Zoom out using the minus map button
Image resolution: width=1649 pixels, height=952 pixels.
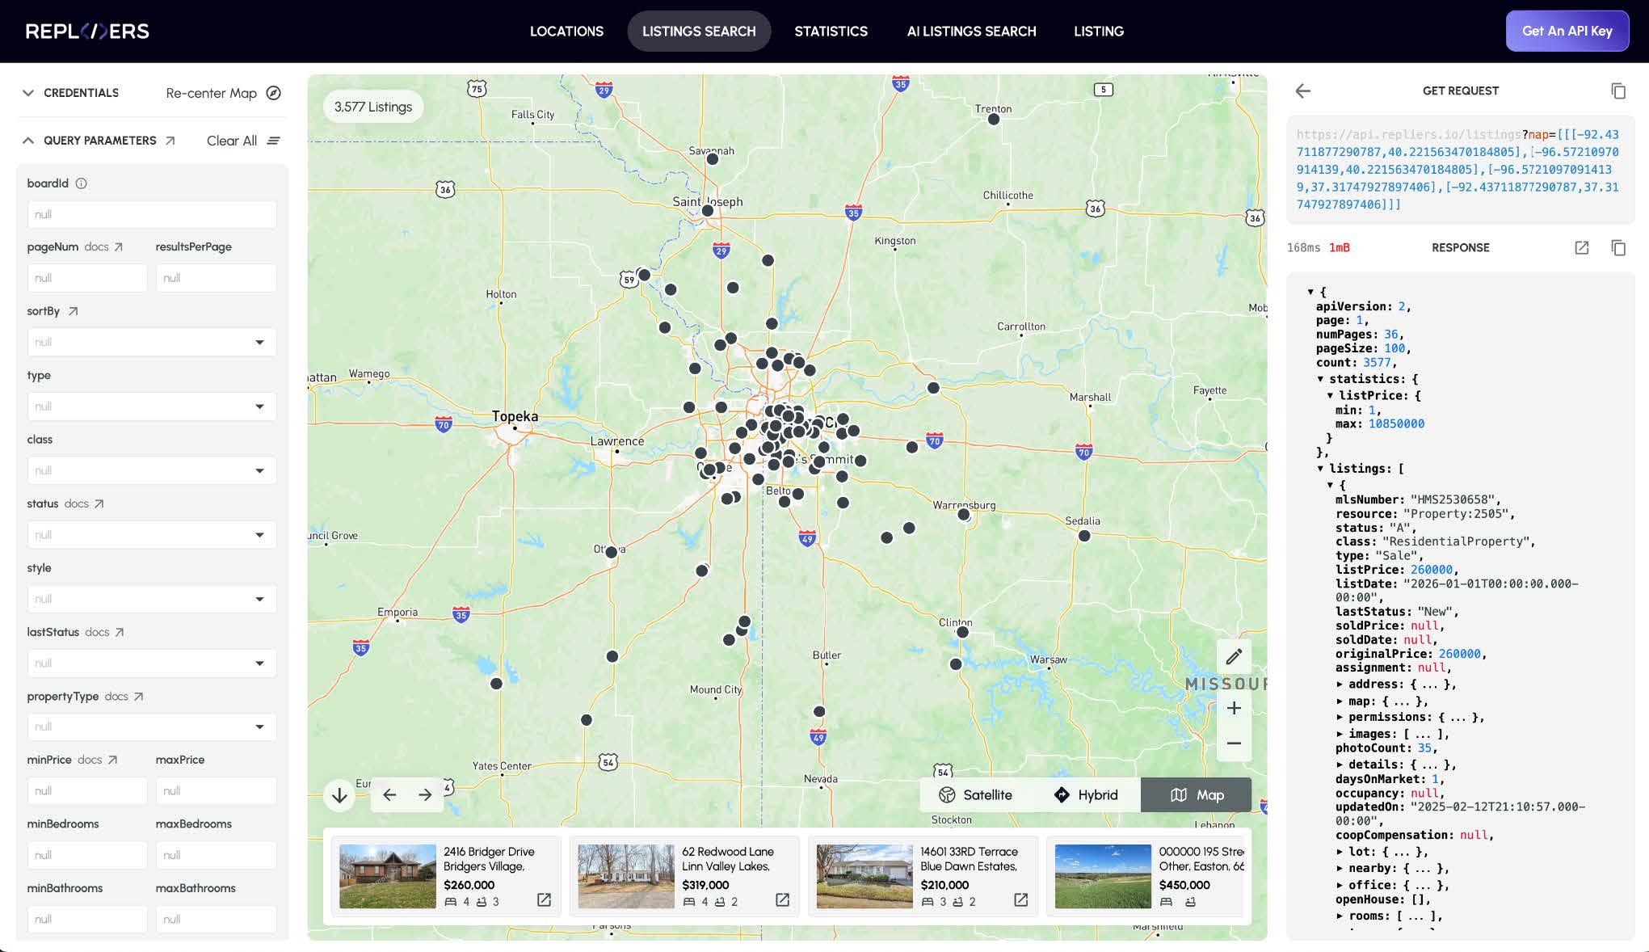click(x=1234, y=743)
